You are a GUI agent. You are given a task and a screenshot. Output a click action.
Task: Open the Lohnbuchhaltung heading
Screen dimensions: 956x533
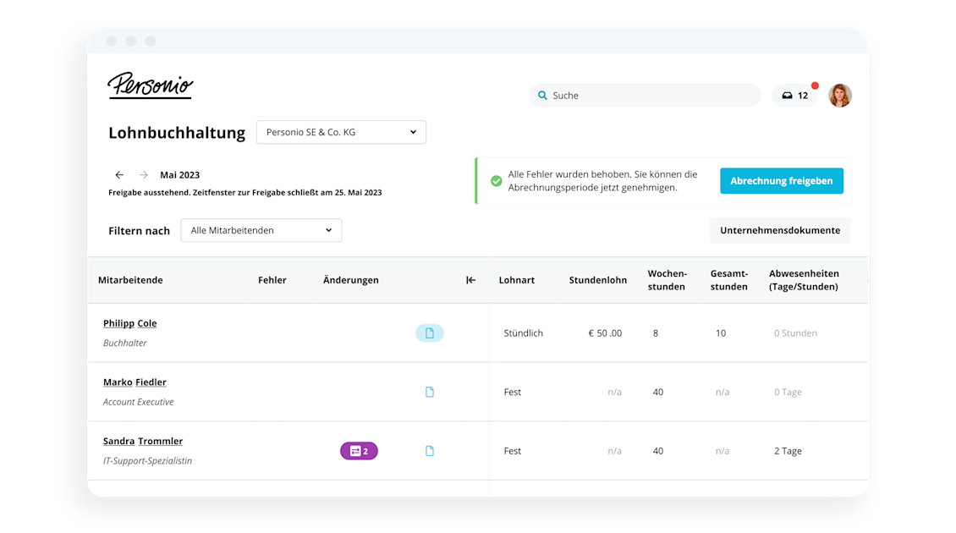(x=177, y=133)
